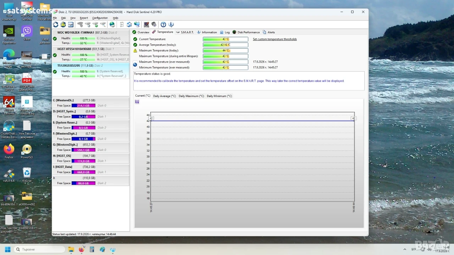Click the blue info bubble toolbar icon
The height and width of the screenshot is (255, 454).
click(171, 24)
